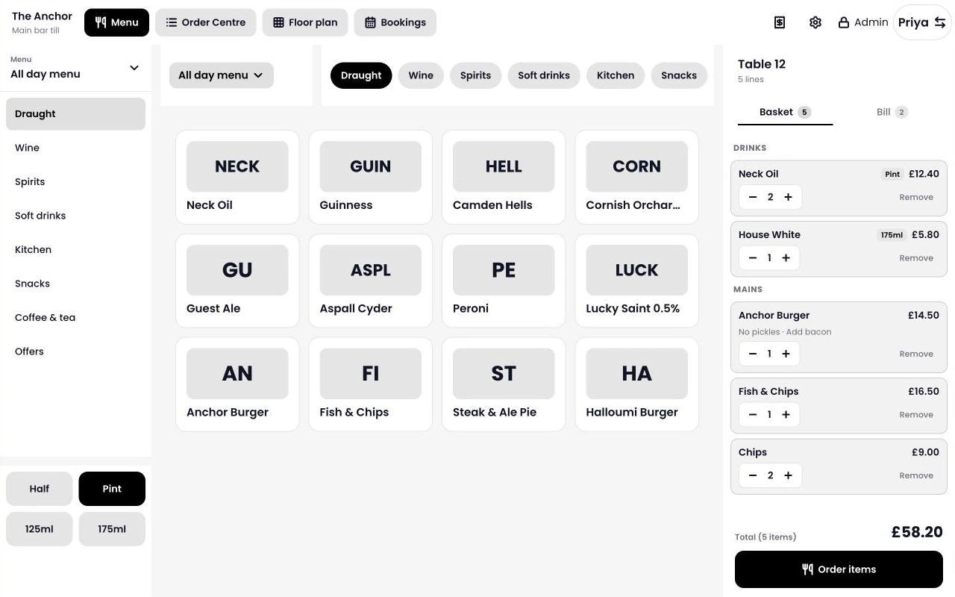Remove Anchor Burger from basket
This screenshot has height=597, width=955.
pyautogui.click(x=916, y=354)
